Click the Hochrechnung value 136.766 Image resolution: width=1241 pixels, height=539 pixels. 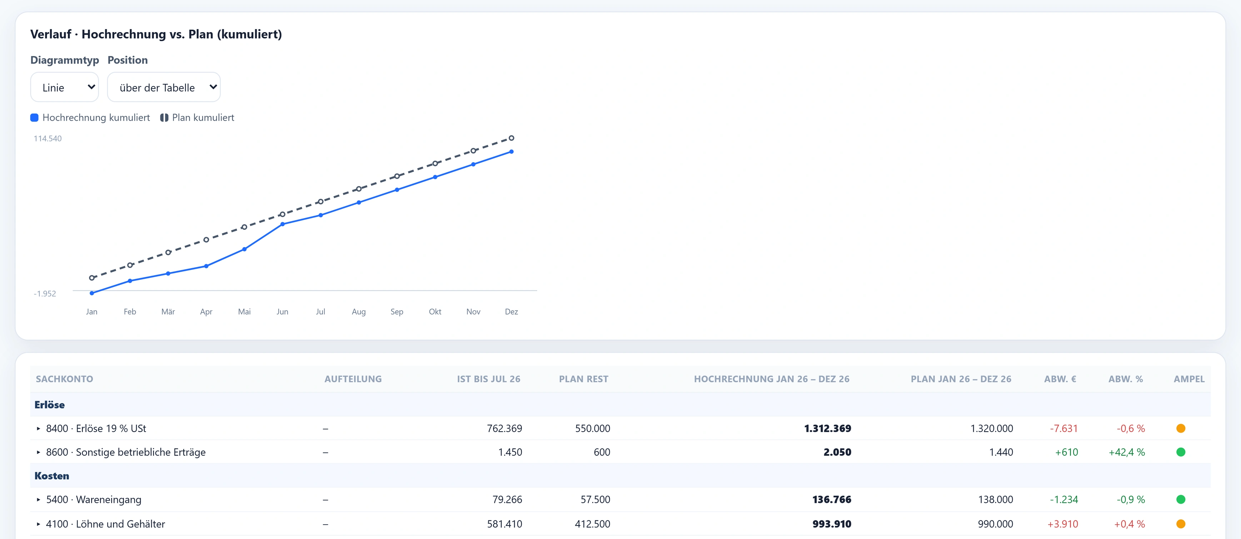[832, 499]
